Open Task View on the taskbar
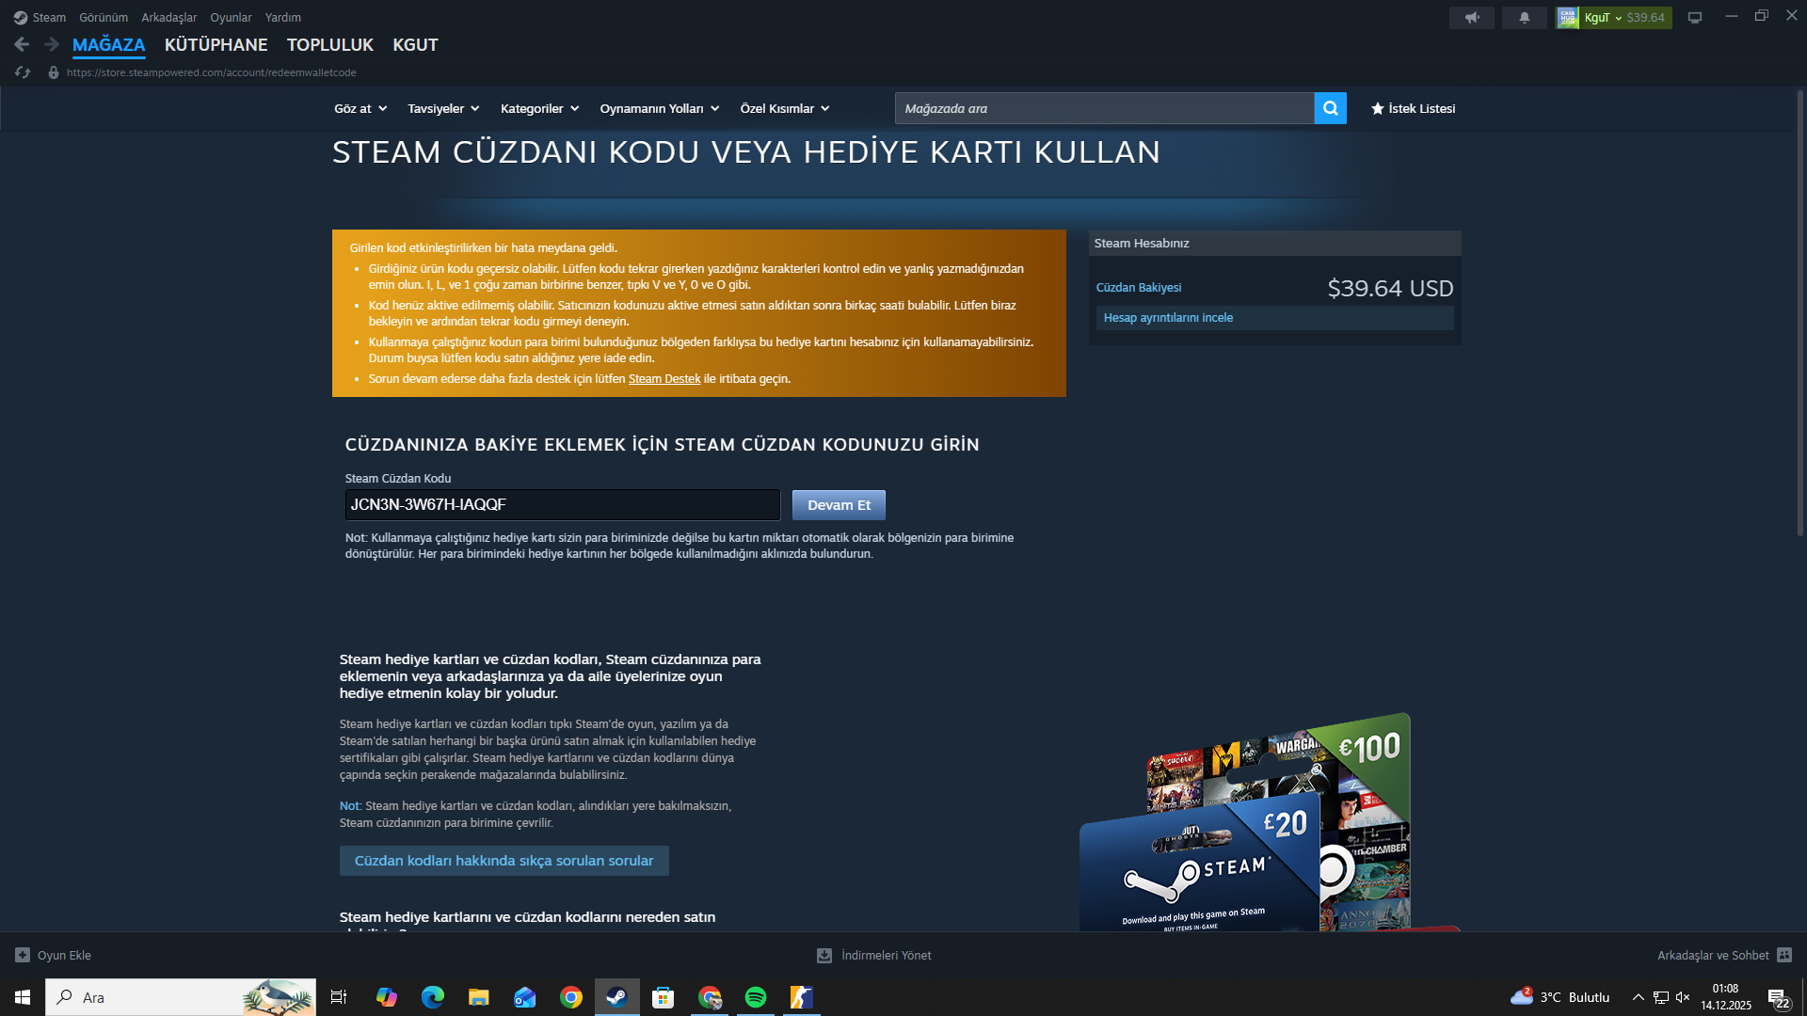The image size is (1807, 1016). click(x=339, y=997)
